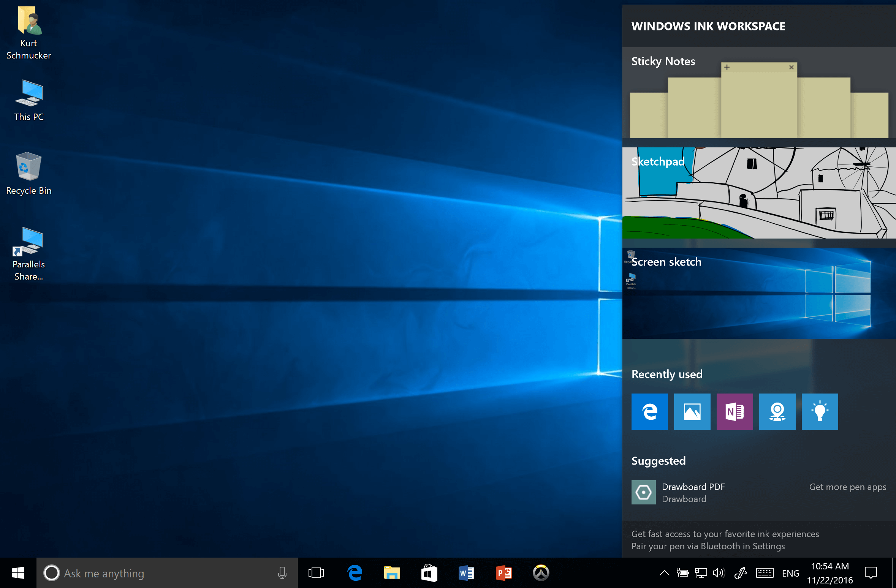Screen dimensions: 896x588
Task: Open PowerPoint in the taskbar
Action: click(503, 573)
